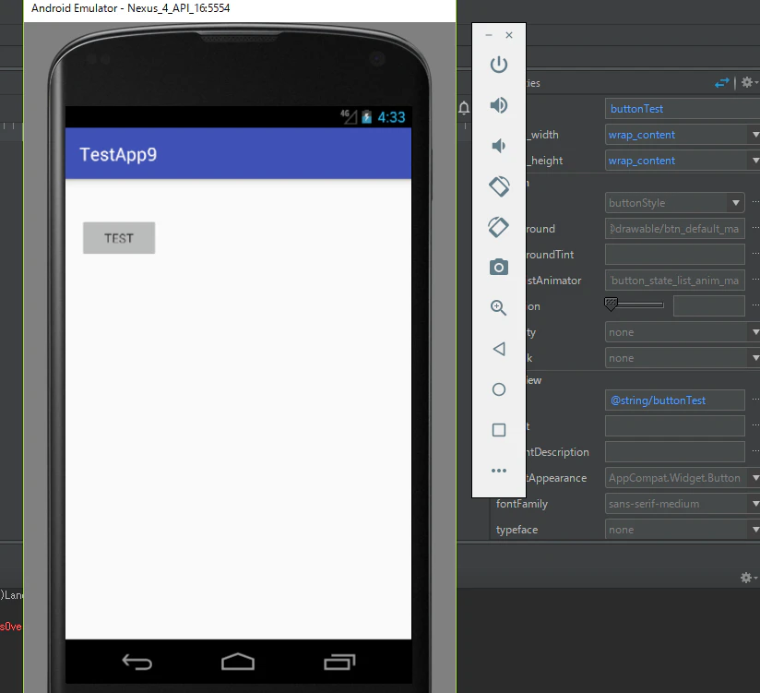
Task: Edit the @string/buttonTest text field
Action: tap(675, 400)
